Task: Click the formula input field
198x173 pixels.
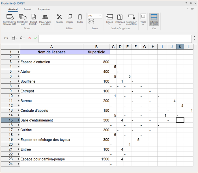Action: pyautogui.click(x=115, y=38)
